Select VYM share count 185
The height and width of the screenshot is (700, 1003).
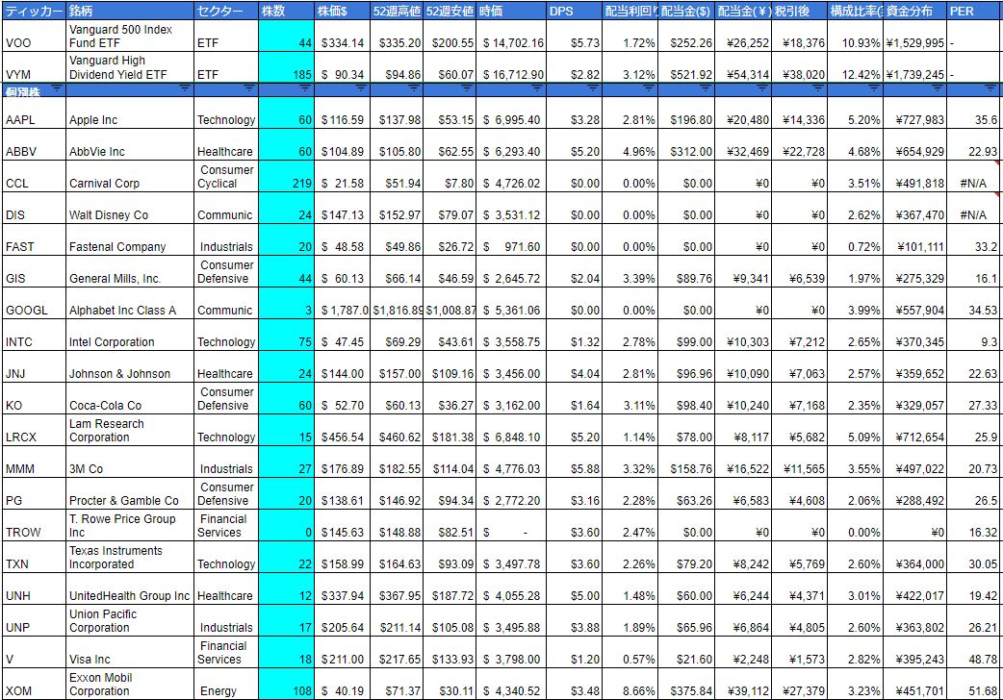click(x=287, y=67)
